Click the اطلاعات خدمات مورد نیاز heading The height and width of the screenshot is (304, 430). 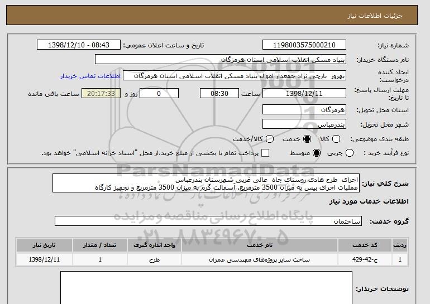pyautogui.click(x=369, y=201)
